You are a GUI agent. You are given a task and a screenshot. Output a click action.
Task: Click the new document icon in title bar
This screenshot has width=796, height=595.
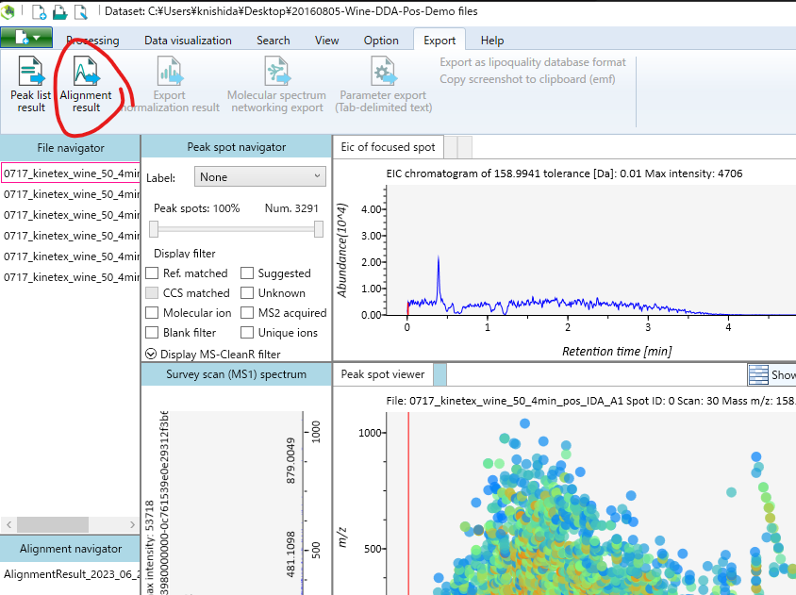coord(38,11)
